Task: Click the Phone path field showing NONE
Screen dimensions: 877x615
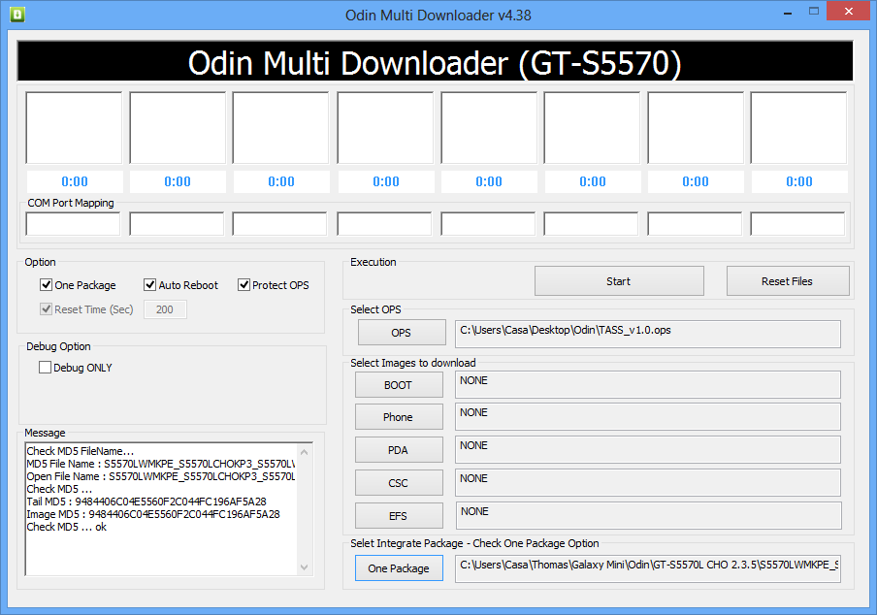Action: click(x=648, y=416)
